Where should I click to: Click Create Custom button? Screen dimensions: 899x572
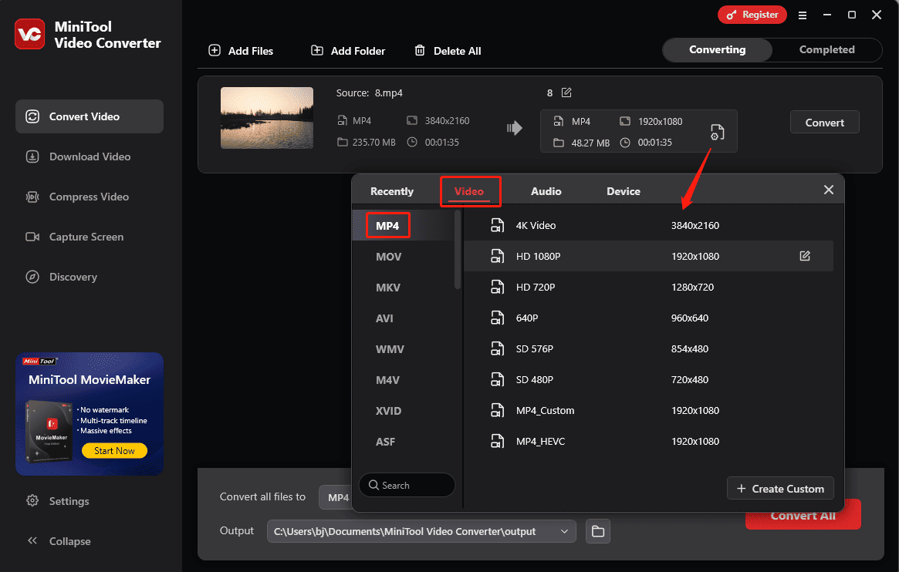(x=780, y=489)
